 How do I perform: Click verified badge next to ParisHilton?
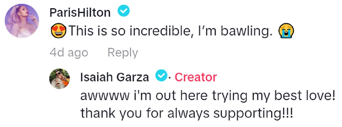coord(124,12)
